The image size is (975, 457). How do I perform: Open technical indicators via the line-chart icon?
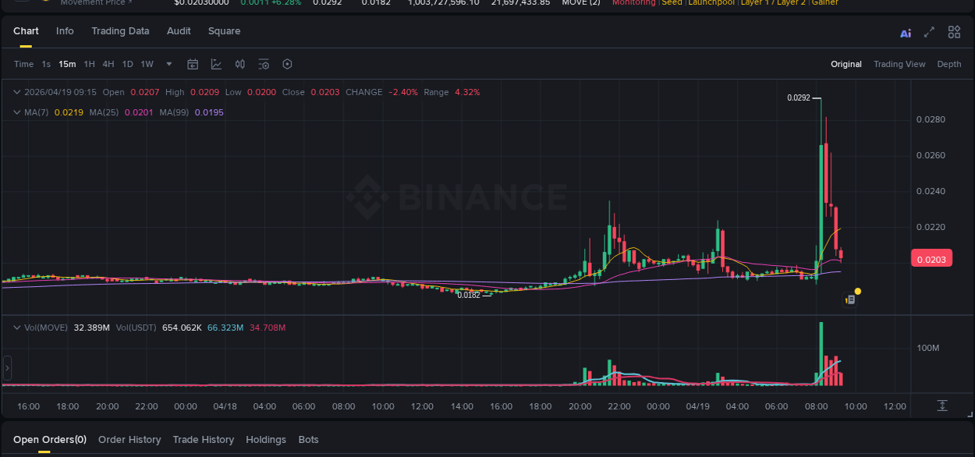click(x=216, y=64)
